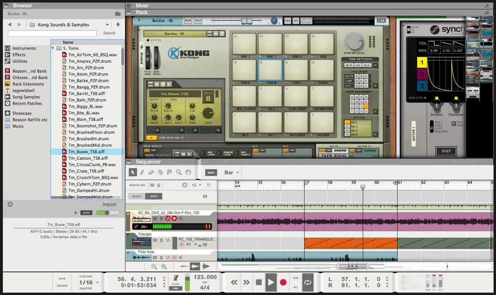Mute the Triangle track with its M button

155,240
